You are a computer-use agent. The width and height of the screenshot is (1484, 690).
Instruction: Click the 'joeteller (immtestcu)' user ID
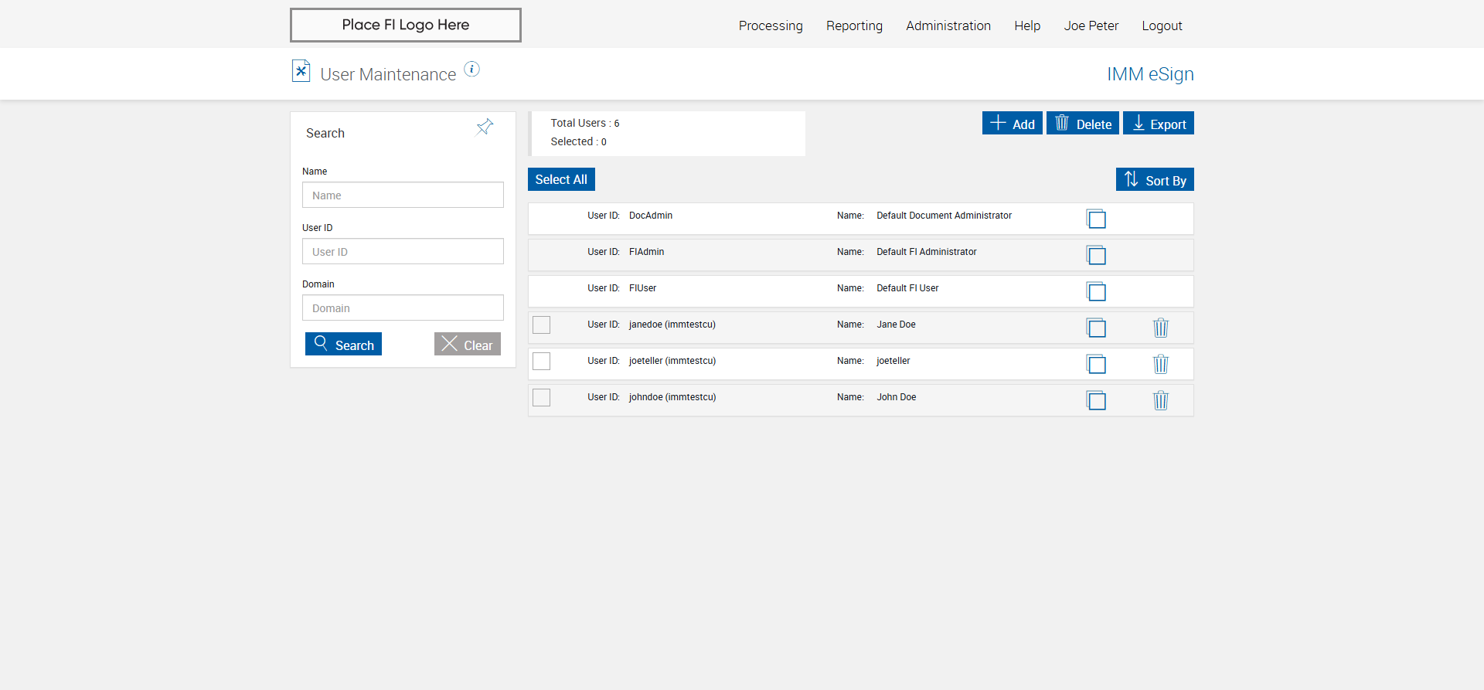click(x=672, y=361)
